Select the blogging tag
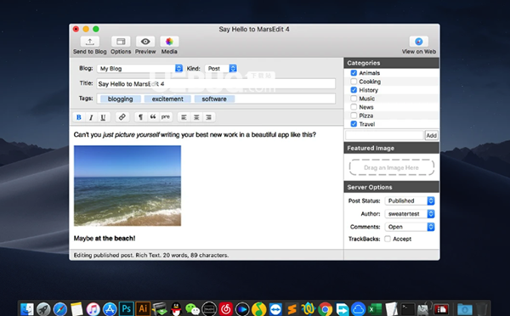The width and height of the screenshot is (510, 316). 121,99
